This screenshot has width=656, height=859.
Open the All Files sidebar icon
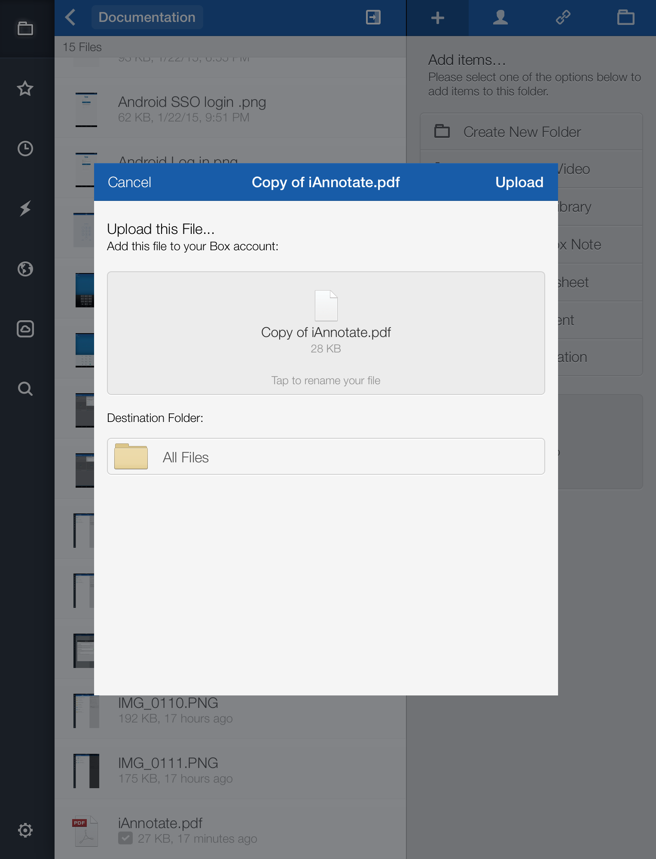pos(25,28)
